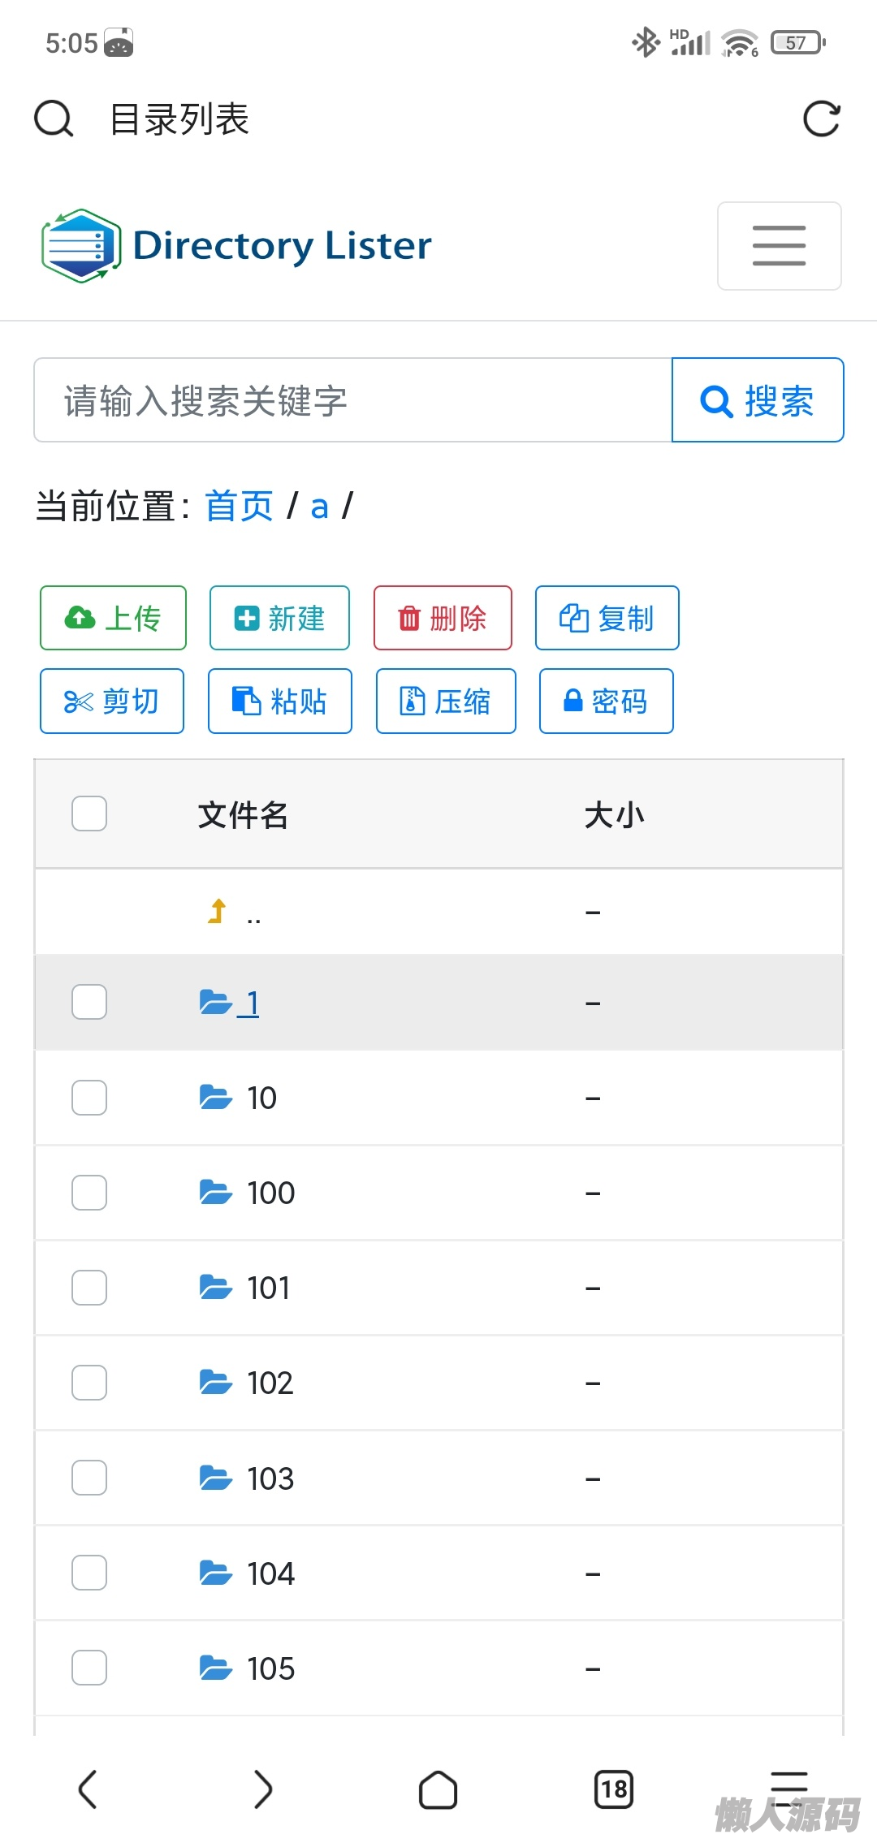Click the red 删除 delete button

point(443,618)
